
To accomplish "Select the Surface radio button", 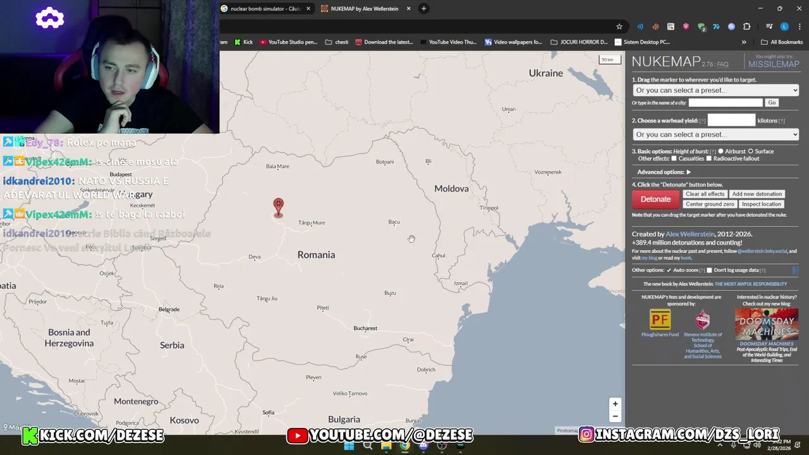I will [x=751, y=152].
